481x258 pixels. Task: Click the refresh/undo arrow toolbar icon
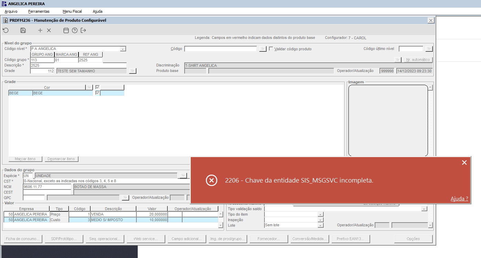click(x=6, y=30)
